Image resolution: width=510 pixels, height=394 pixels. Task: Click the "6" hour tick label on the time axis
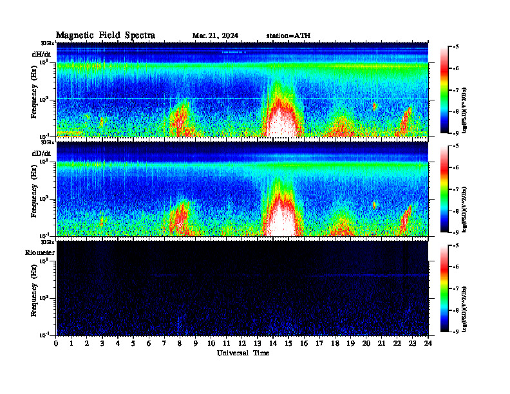149,344
